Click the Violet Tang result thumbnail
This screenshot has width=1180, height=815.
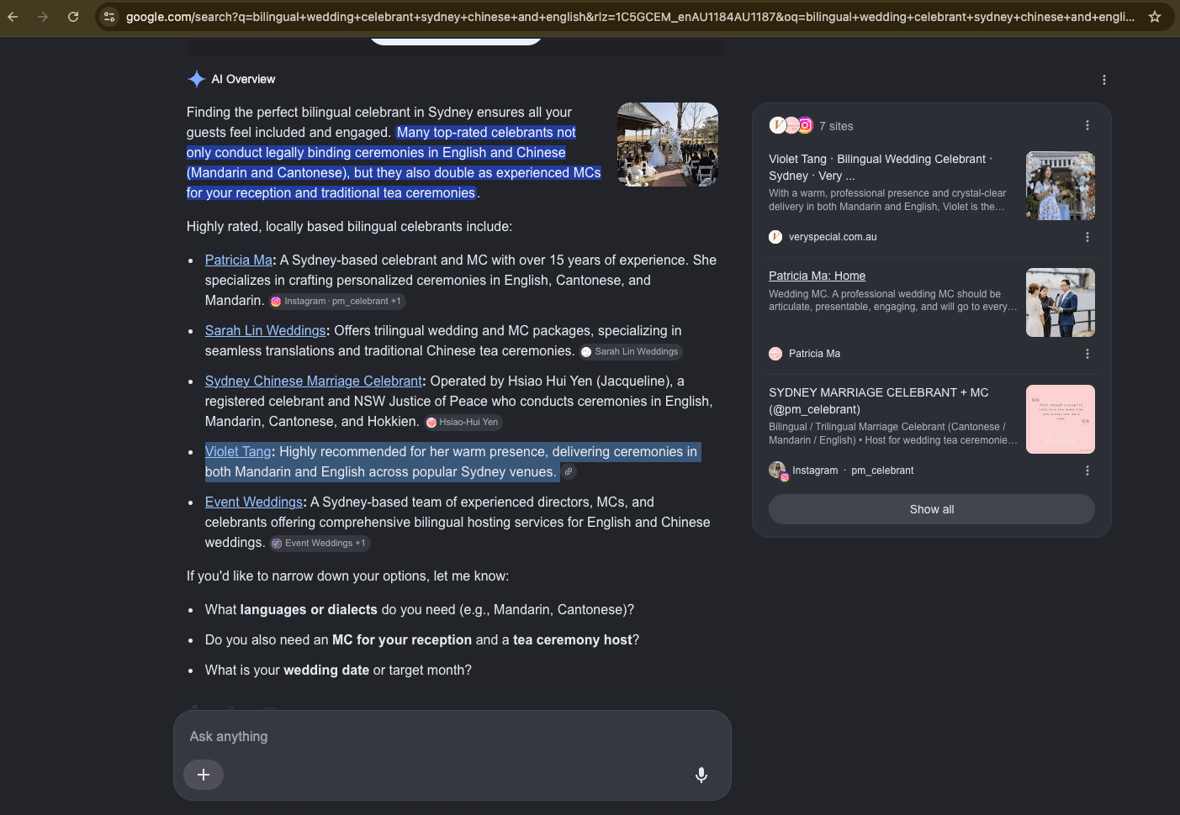(1061, 186)
